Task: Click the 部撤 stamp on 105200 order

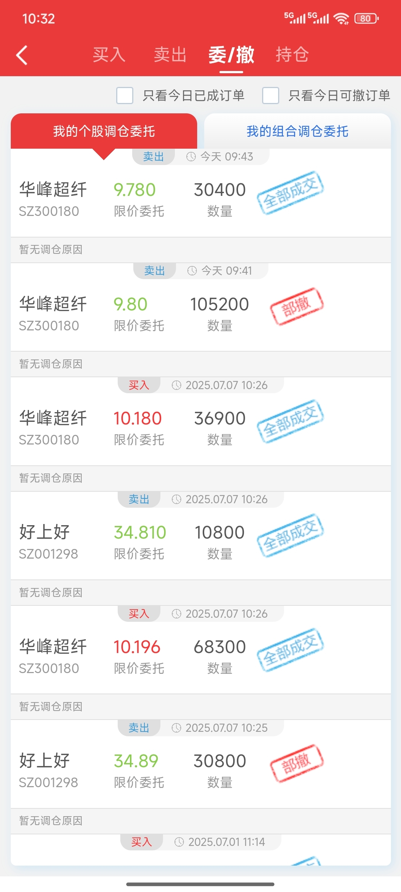Action: coord(297,307)
